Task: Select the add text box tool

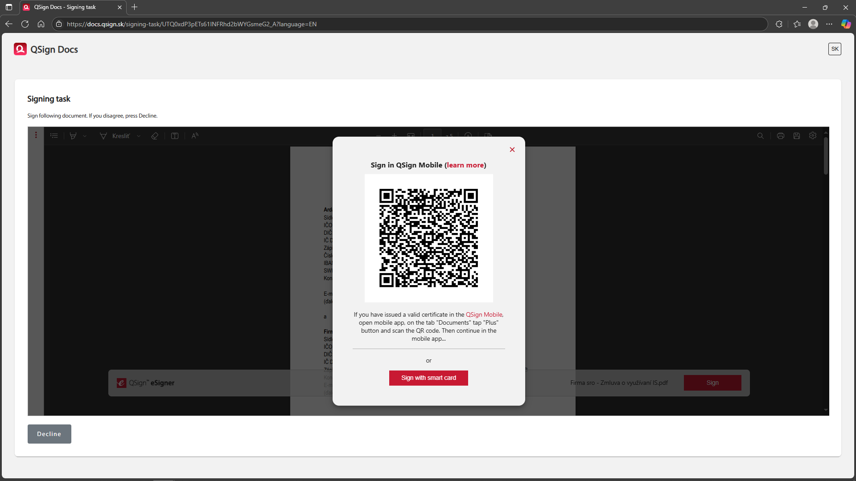Action: [x=175, y=136]
